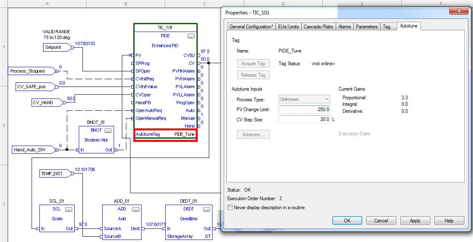Click the Acquire Tag button
The height and width of the screenshot is (242, 473).
click(x=253, y=64)
